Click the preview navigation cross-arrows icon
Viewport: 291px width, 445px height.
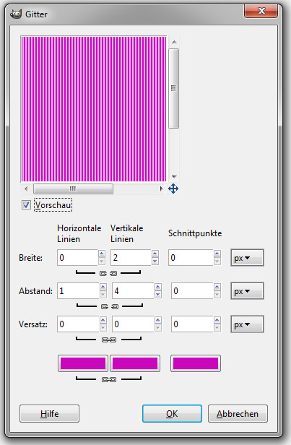point(173,189)
